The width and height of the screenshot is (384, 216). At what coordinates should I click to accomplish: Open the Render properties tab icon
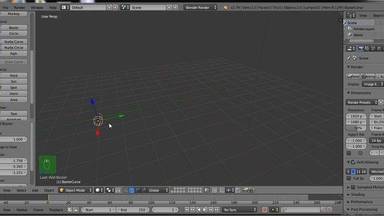(361, 49)
